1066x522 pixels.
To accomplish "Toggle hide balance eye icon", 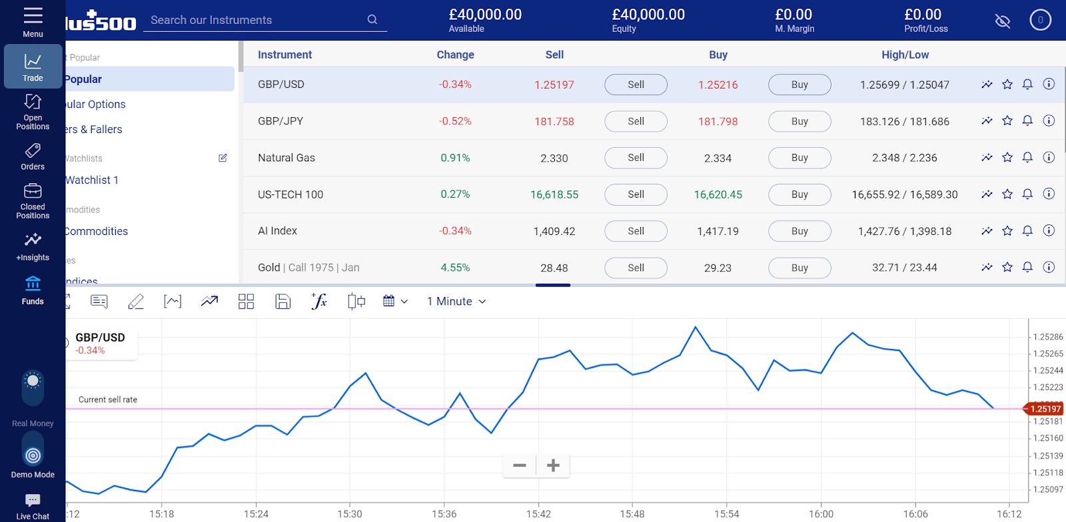I will click(x=1002, y=21).
